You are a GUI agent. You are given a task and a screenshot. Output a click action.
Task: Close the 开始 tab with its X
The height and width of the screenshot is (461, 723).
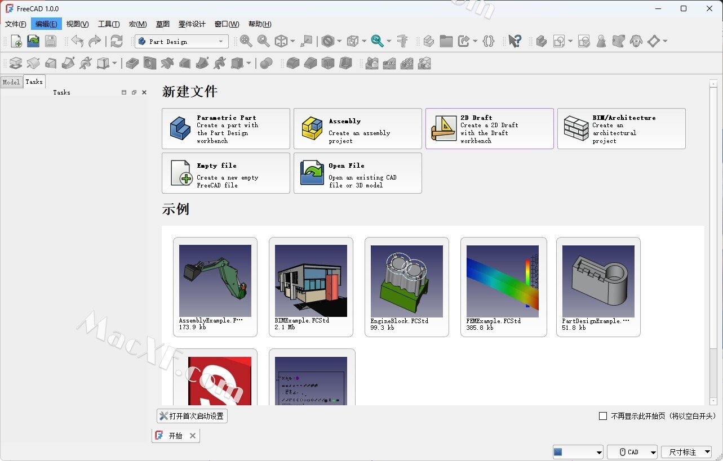pyautogui.click(x=193, y=436)
